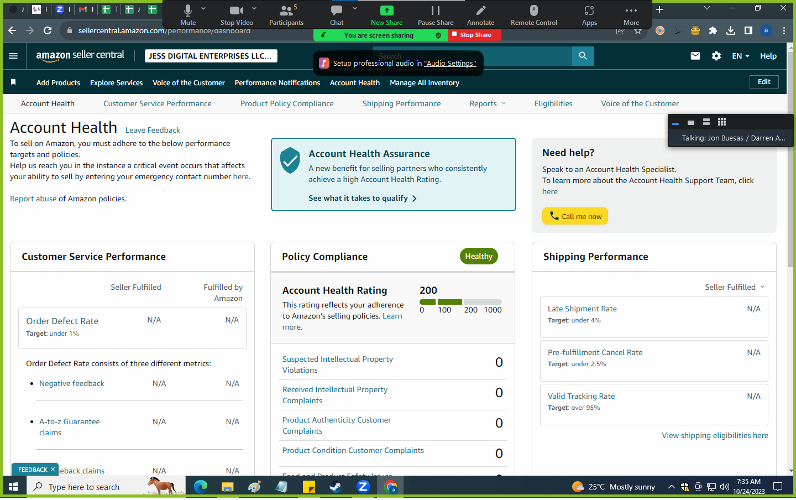Screen dimensions: 796x500
Task: Expand the video options arrow beside Stop Video
Action: click(x=254, y=9)
